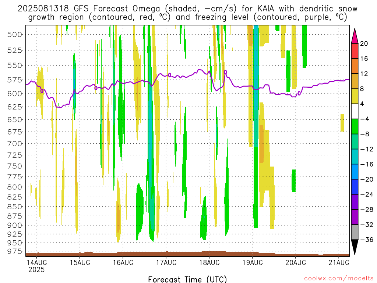Click the 15AUG date label
The width and height of the screenshot is (377, 283).
tap(80, 262)
